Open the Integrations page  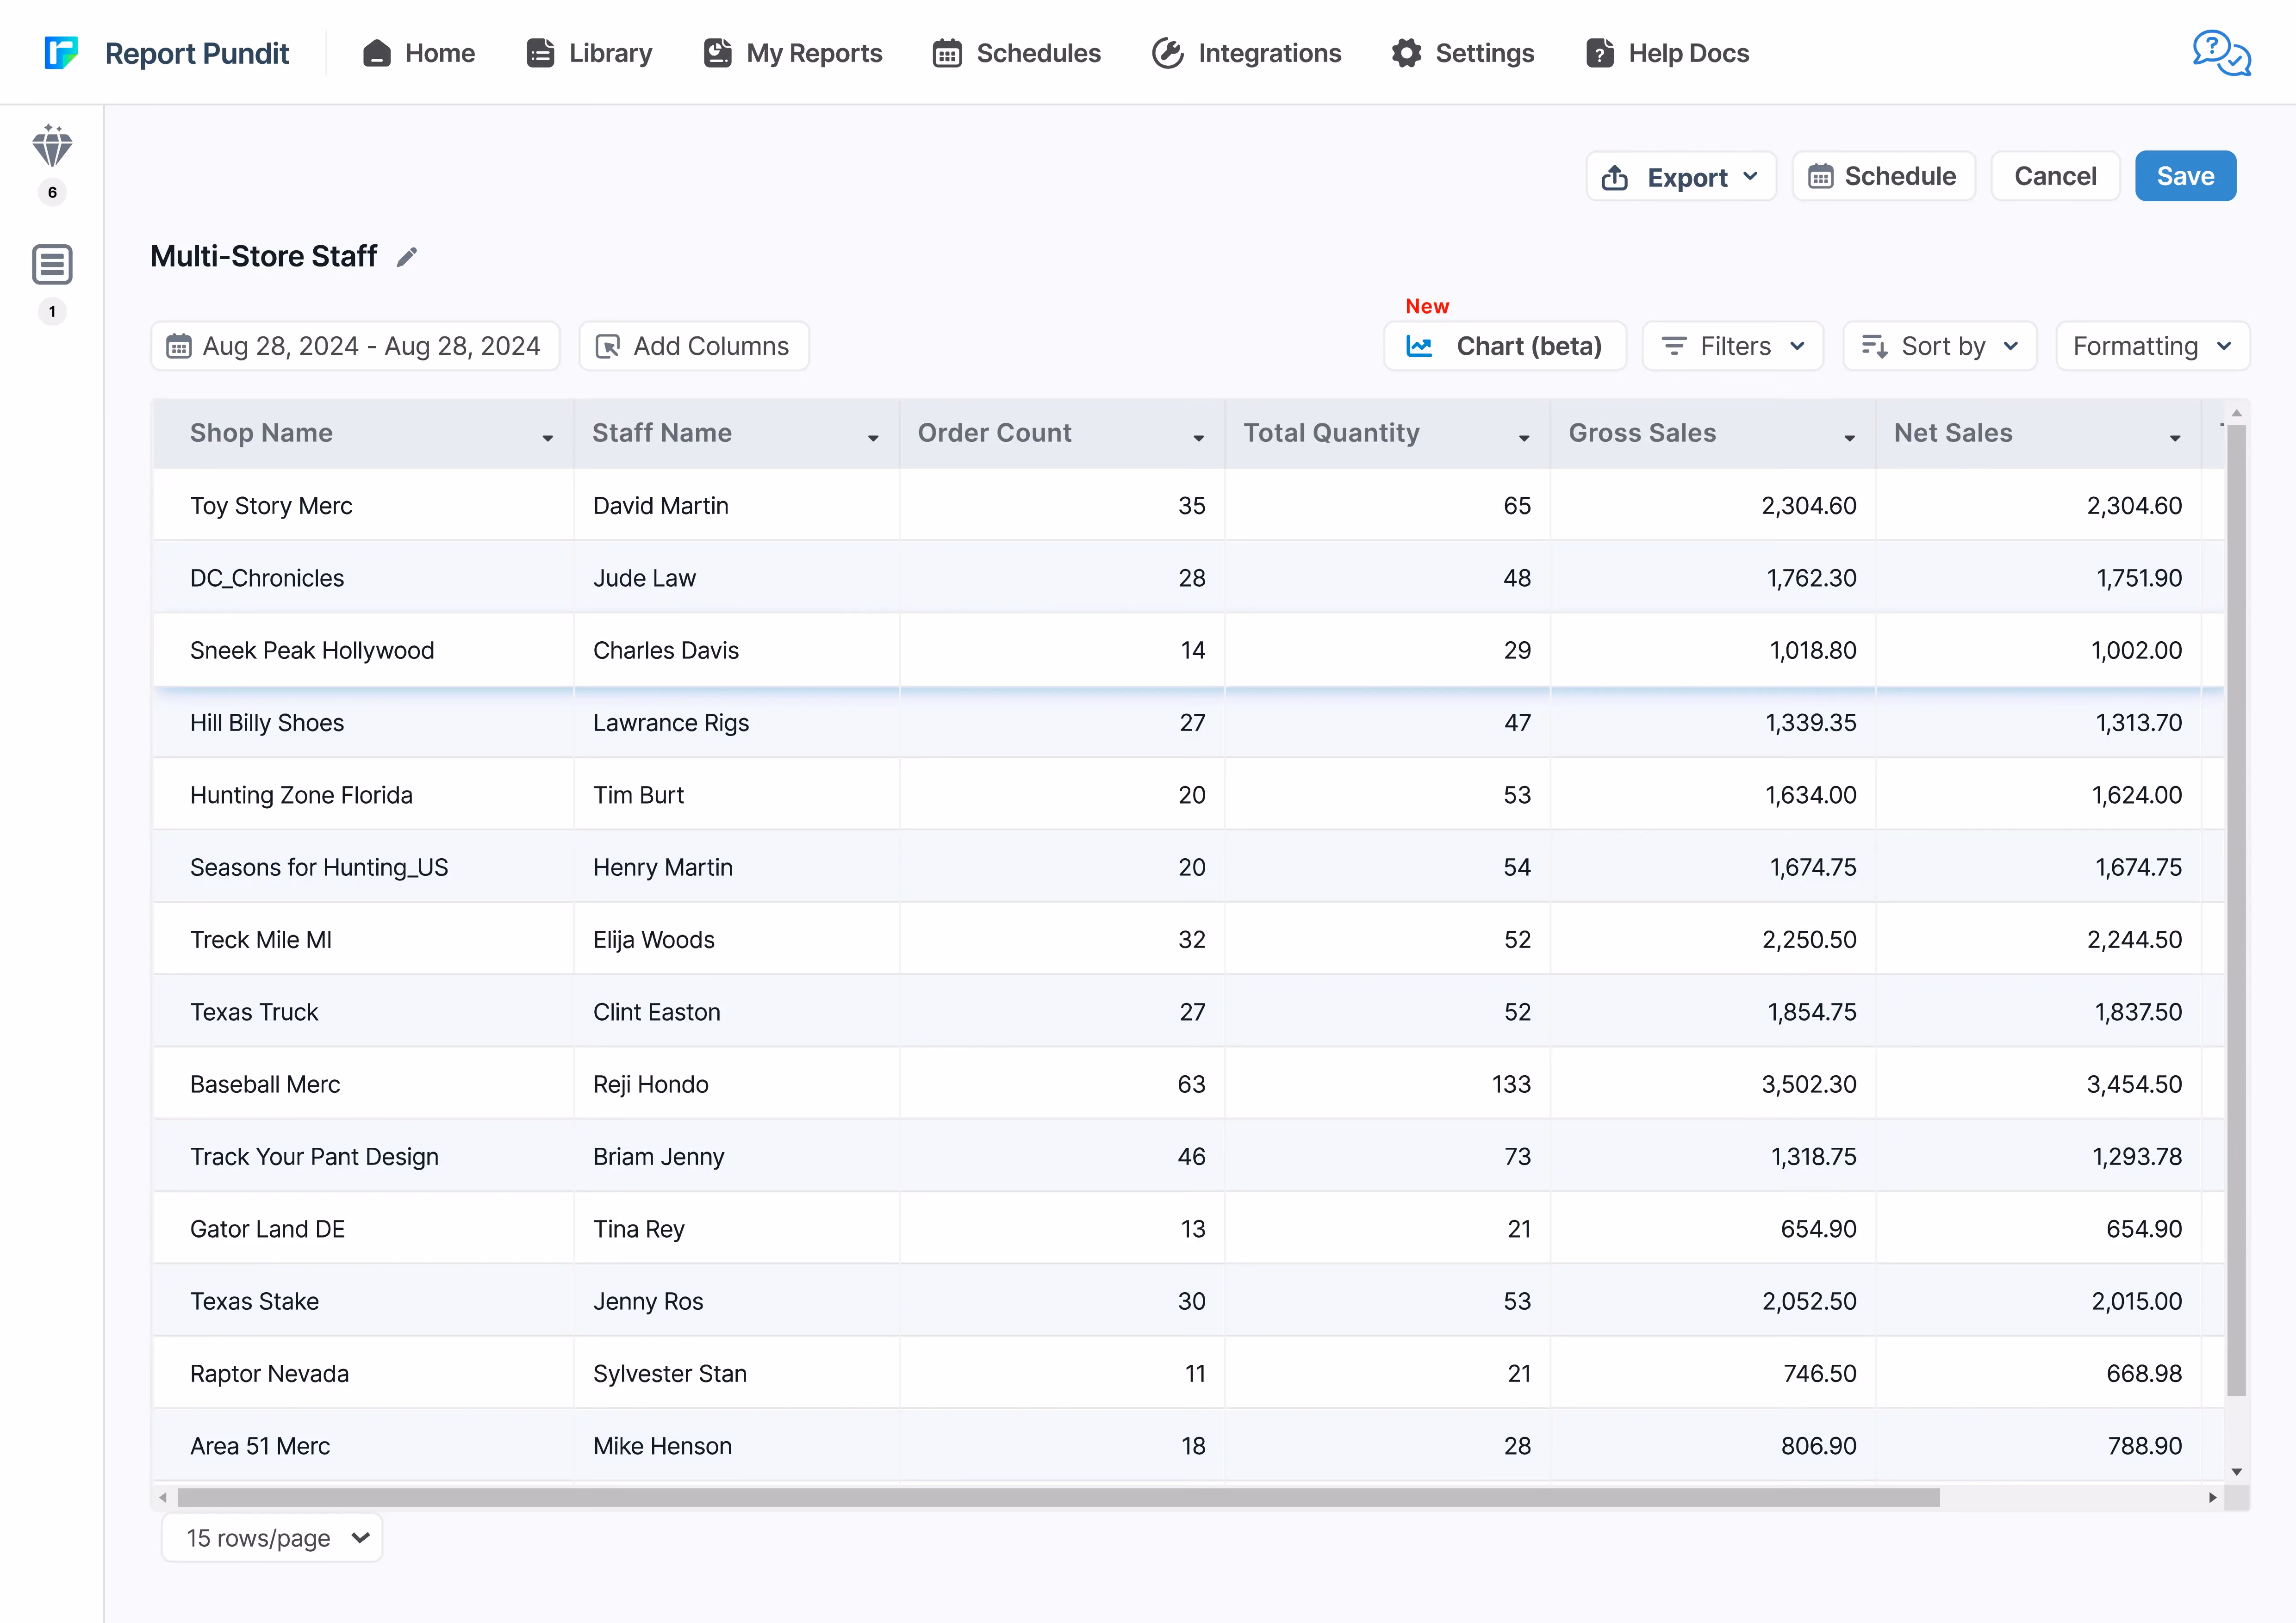click(1246, 53)
